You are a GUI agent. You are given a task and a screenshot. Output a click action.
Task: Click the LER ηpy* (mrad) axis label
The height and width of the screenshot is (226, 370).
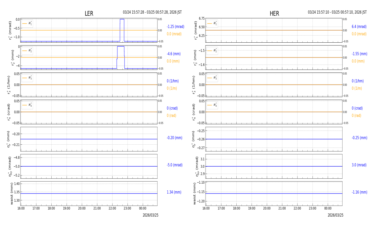10,166
